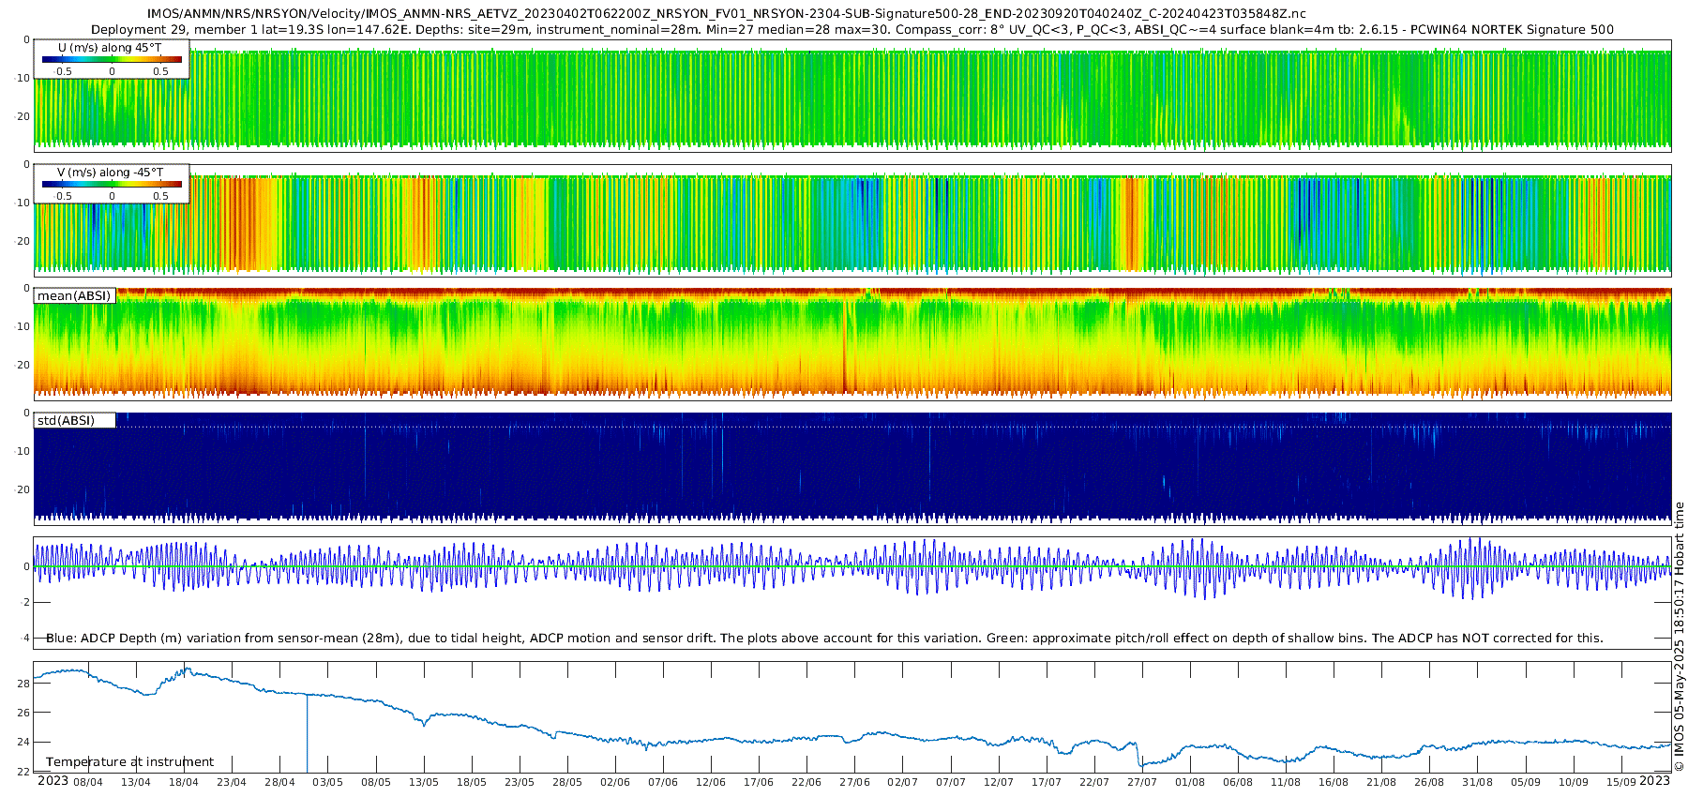
Task: Click the 03/05 date tick label
Action: (x=327, y=782)
